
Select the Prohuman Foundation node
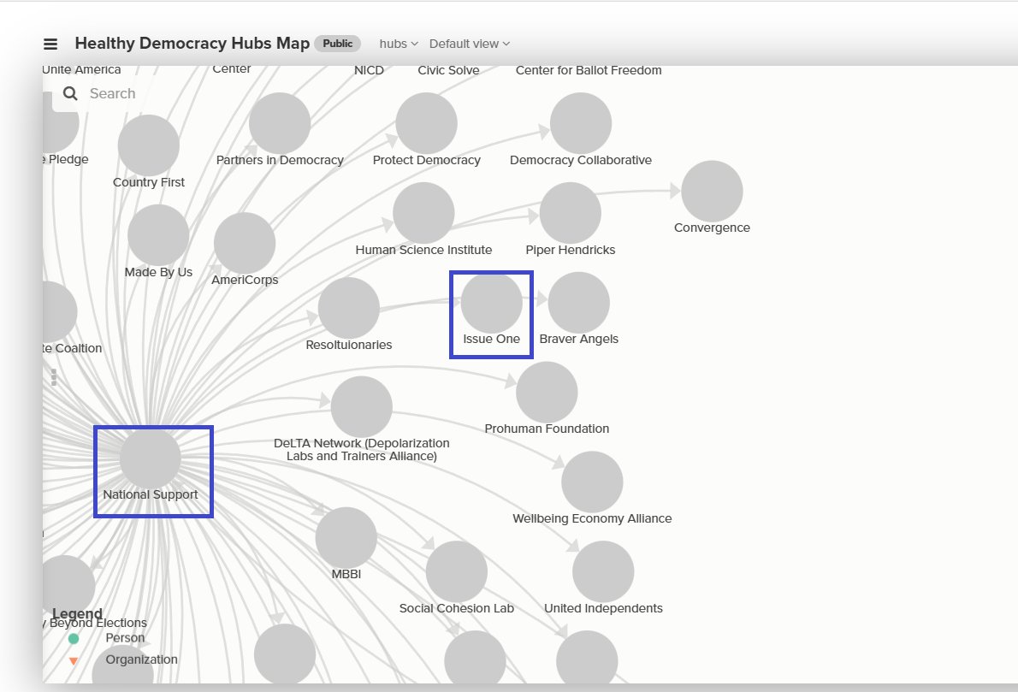point(547,392)
